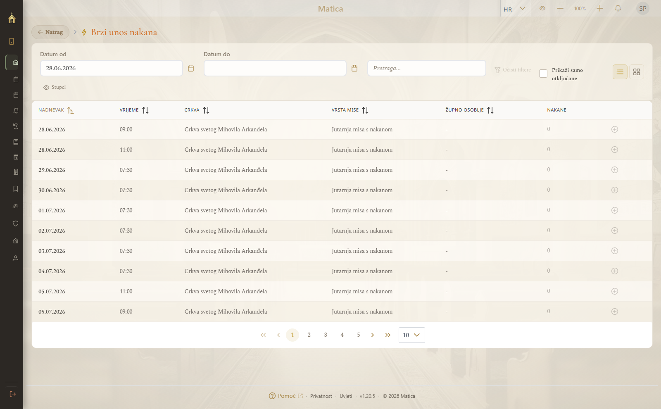The height and width of the screenshot is (409, 661).
Task: Enable Prikaži samo otključane checkbox
Action: 543,74
